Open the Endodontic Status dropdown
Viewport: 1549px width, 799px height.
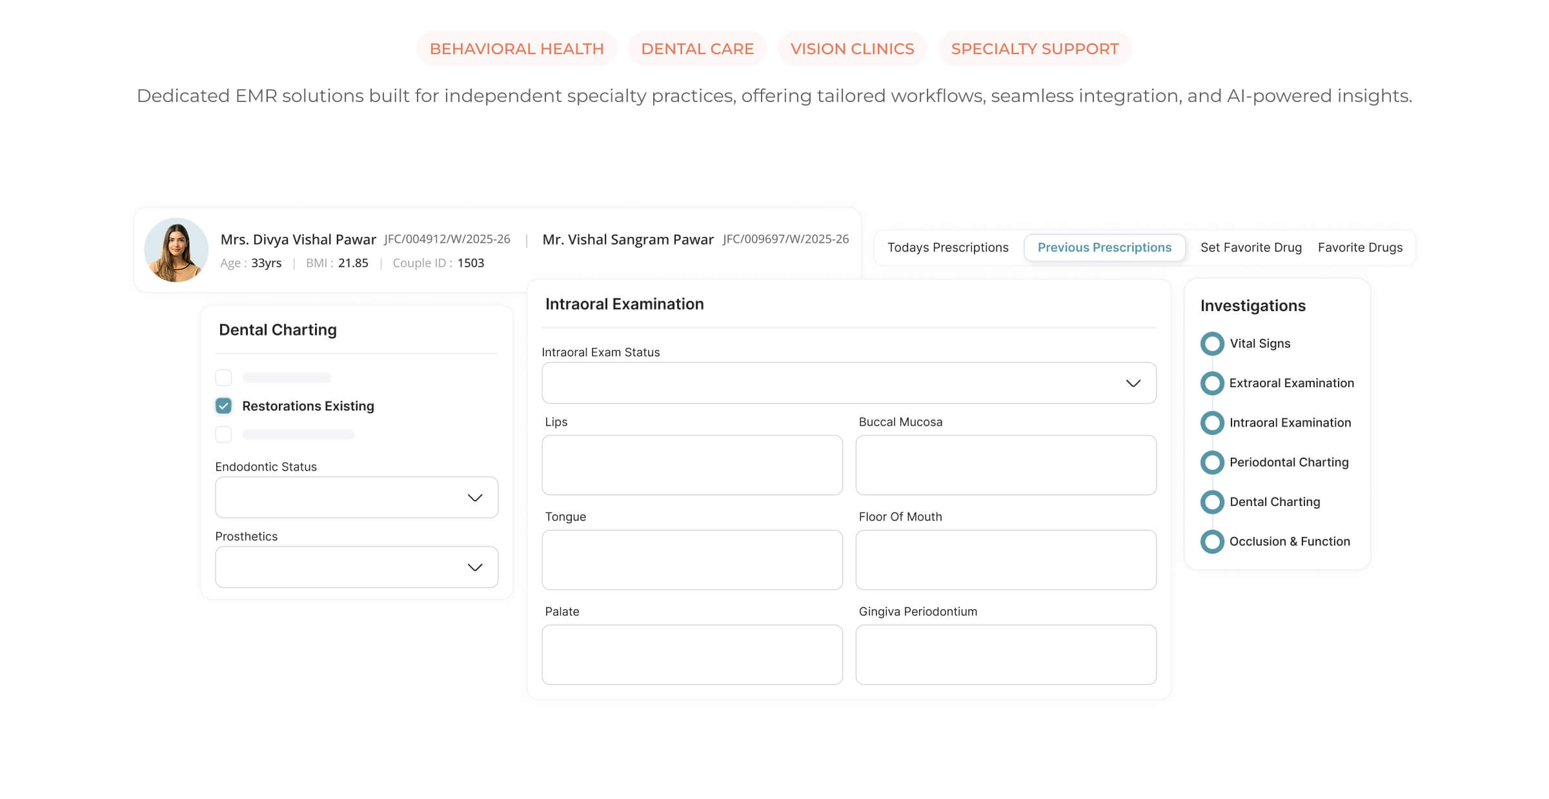356,498
